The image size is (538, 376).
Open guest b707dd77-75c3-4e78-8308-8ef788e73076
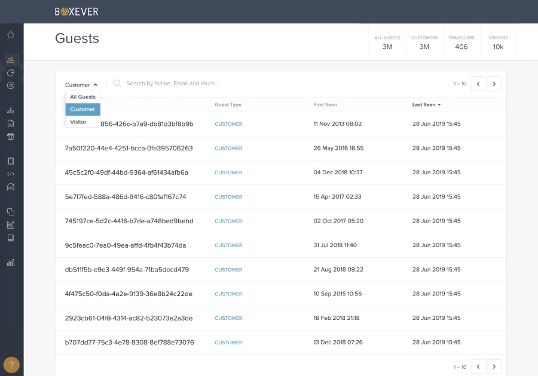point(129,343)
